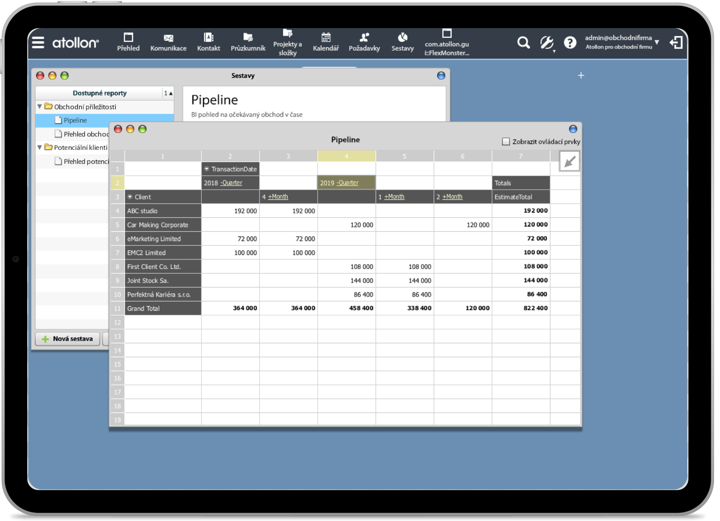
Task: Click the help question mark icon
Action: coord(570,43)
